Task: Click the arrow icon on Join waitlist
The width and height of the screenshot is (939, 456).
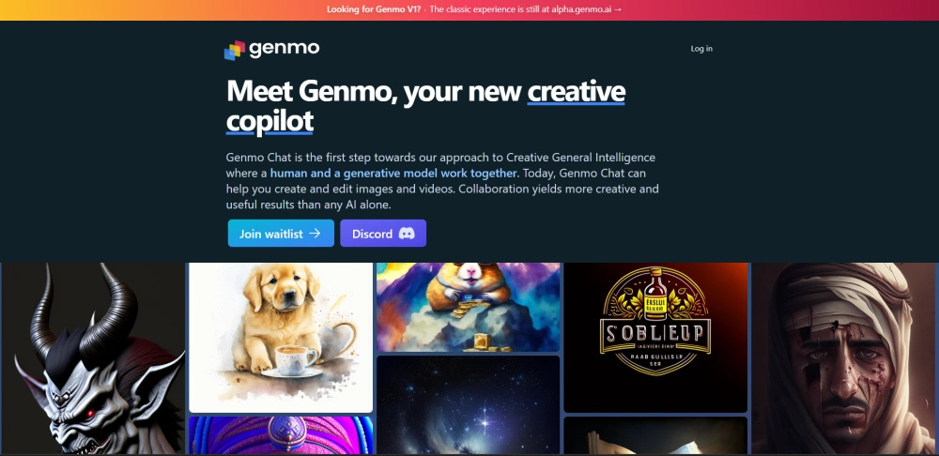Action: (315, 234)
